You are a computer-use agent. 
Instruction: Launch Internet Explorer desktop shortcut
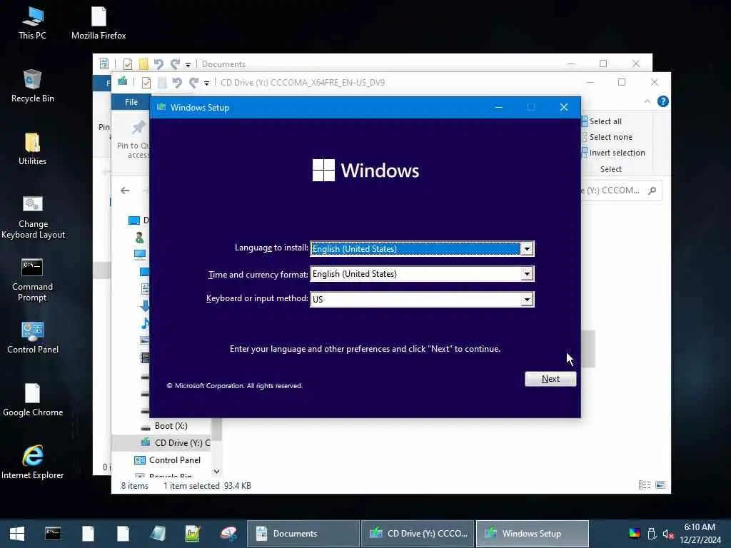click(x=33, y=462)
